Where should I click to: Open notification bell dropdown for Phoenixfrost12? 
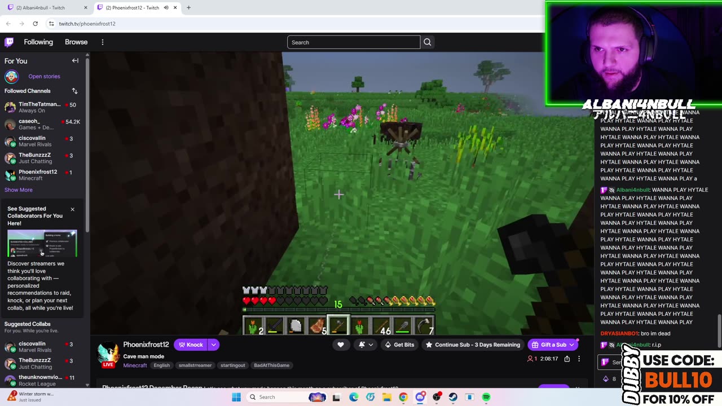(366, 345)
